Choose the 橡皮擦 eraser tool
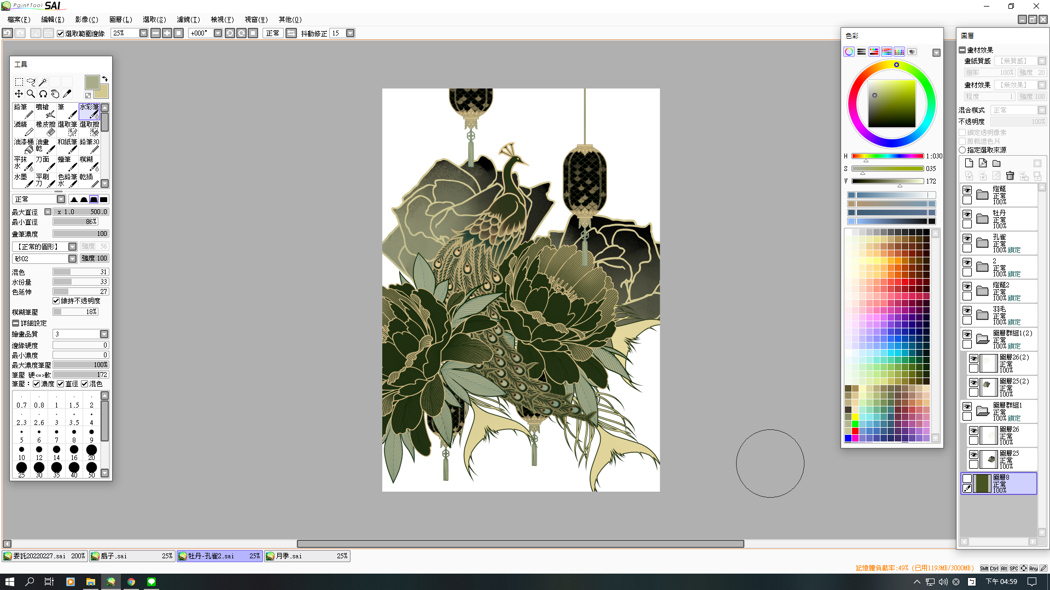The height and width of the screenshot is (590, 1050). [45, 128]
